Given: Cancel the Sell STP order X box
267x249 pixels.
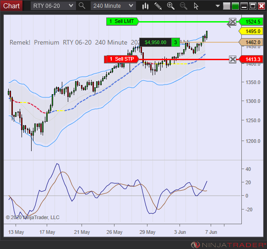Looking at the screenshot, I should coord(233,59).
